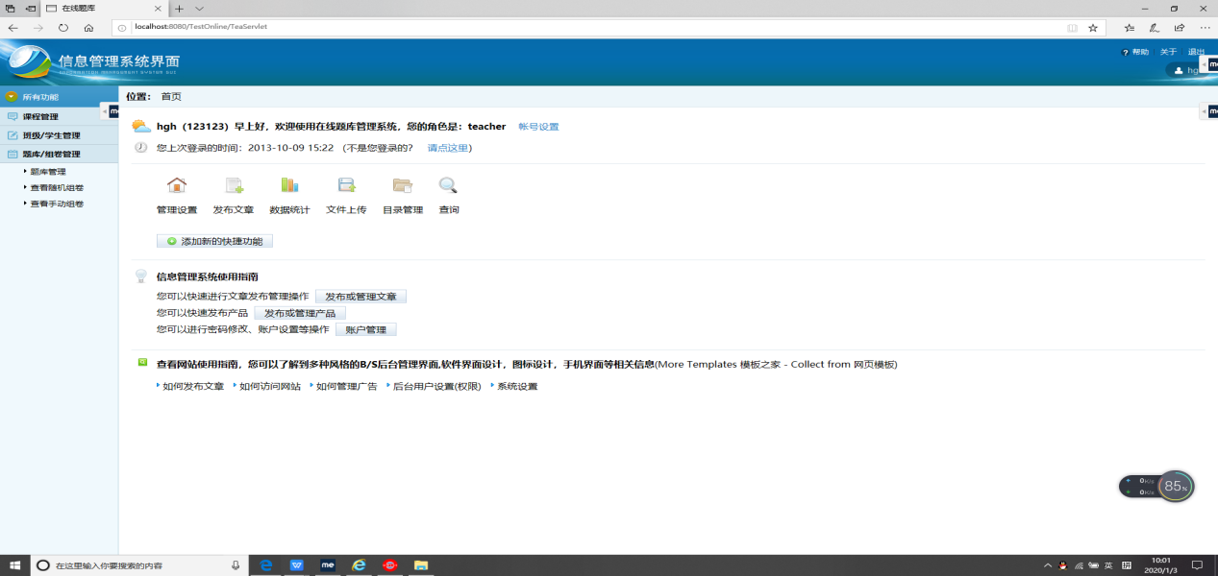Add page to favorites with star icon
Screen dimensions: 1218x576
pos(1093,28)
